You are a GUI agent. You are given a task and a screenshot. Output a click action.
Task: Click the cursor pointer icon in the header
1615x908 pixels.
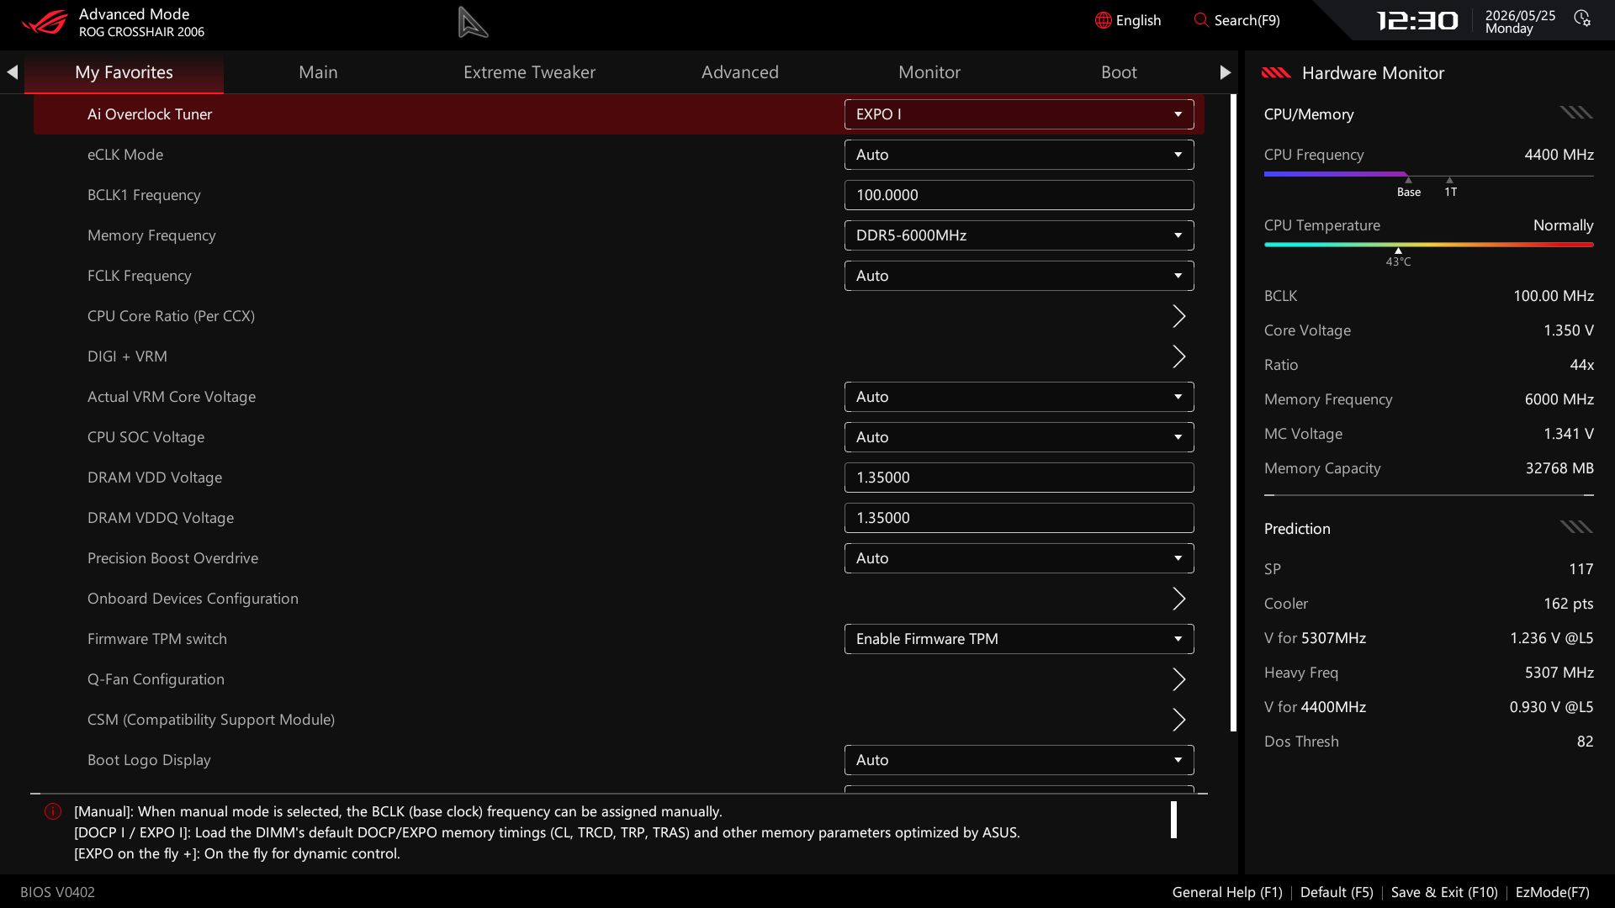click(x=473, y=22)
